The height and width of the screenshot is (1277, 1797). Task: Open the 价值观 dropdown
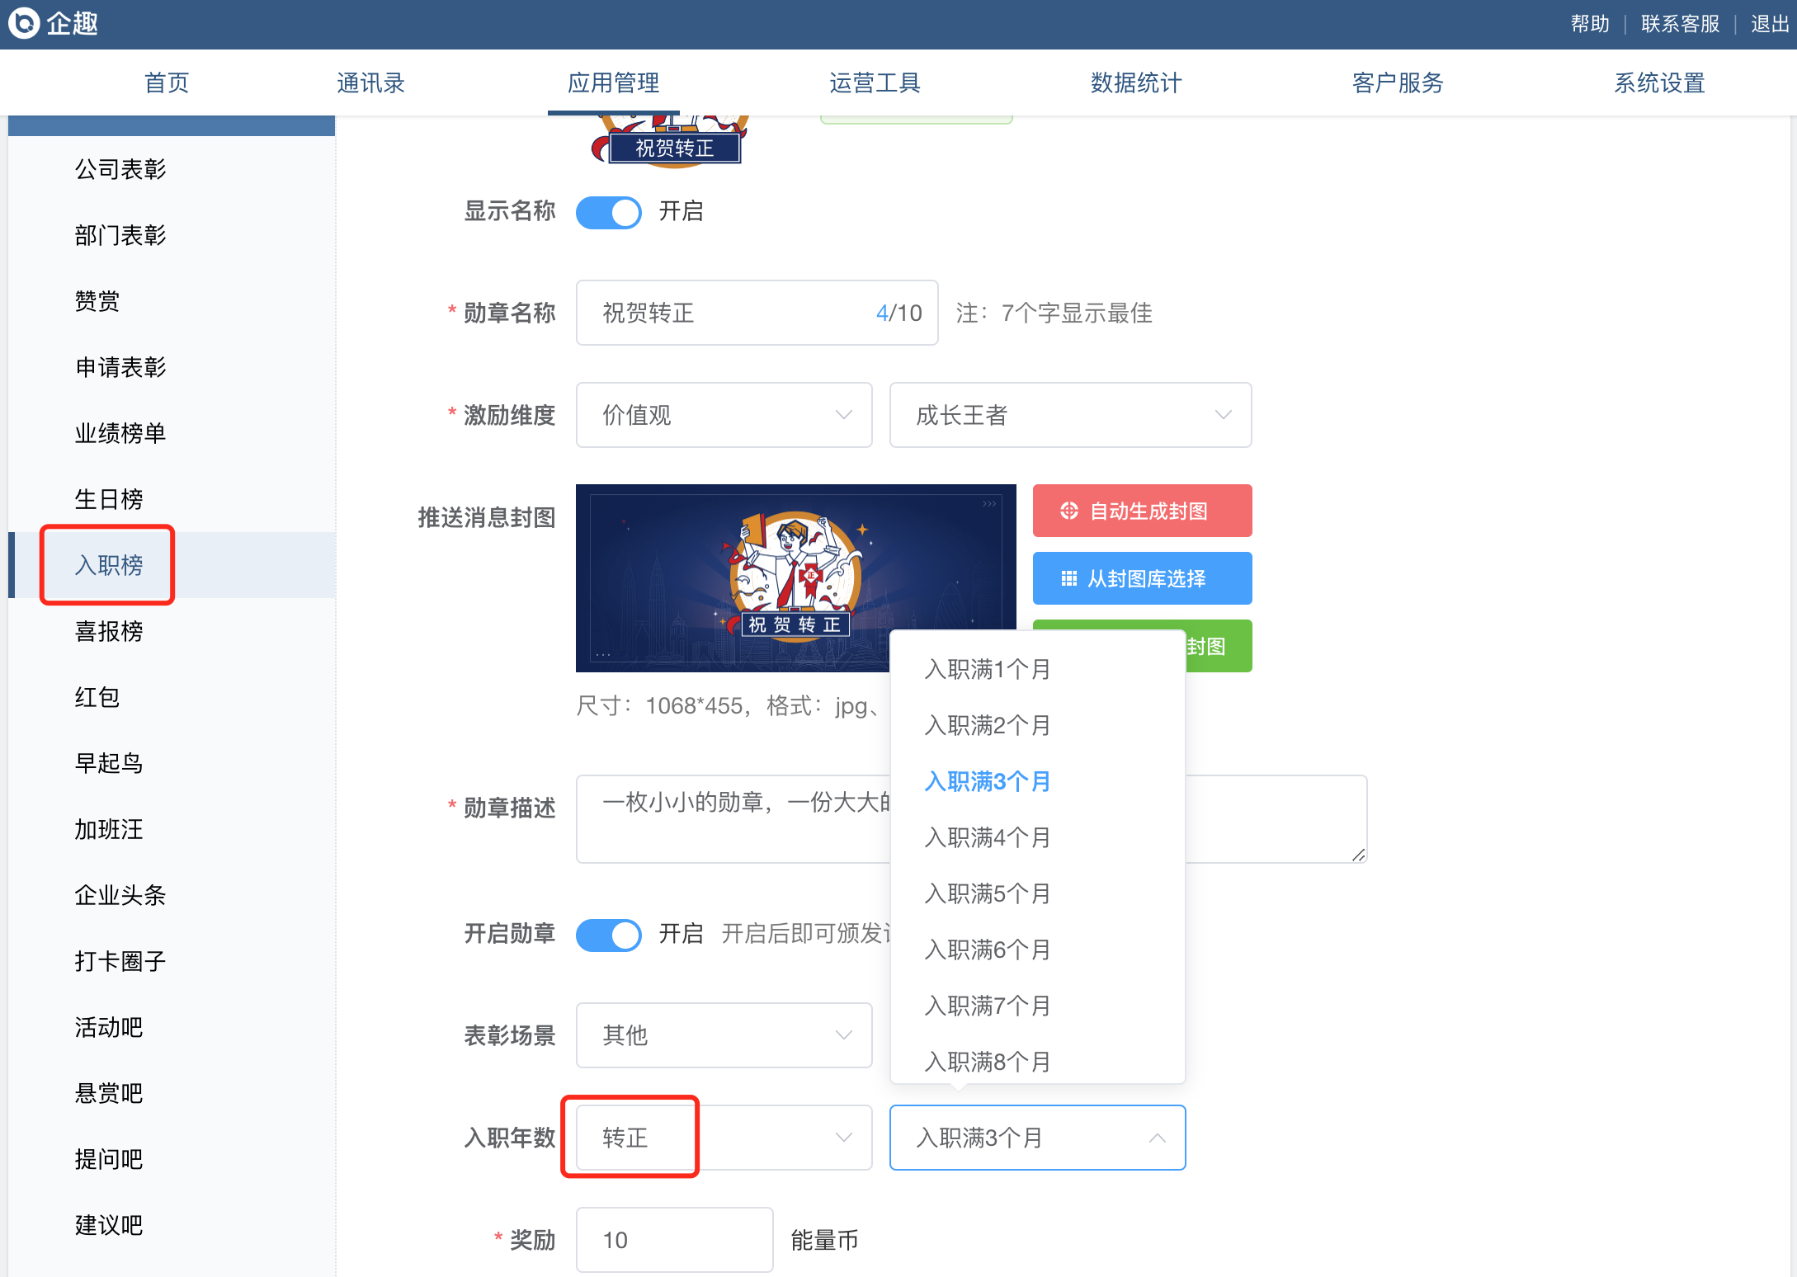[724, 415]
